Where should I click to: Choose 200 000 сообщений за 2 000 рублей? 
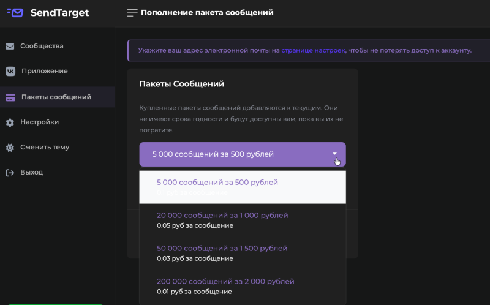[243, 286]
